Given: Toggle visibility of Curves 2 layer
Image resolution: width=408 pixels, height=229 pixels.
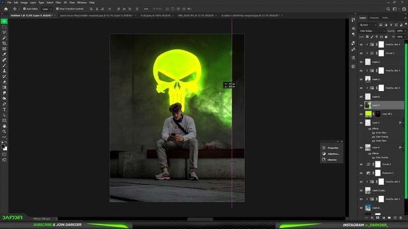Looking at the screenshot, I should click(361, 164).
